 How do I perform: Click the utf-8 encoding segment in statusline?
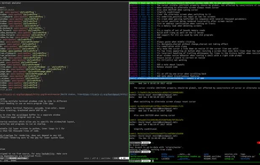click(x=95, y=158)
